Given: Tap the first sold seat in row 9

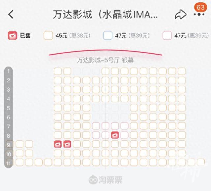Looking at the screenshot, I should click(58, 144).
